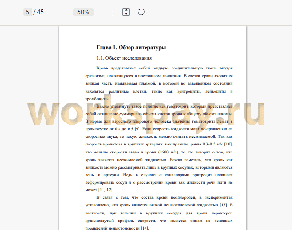
Task: Click the heading "Глава 1. Обзор литературы"
Action: coord(131,47)
